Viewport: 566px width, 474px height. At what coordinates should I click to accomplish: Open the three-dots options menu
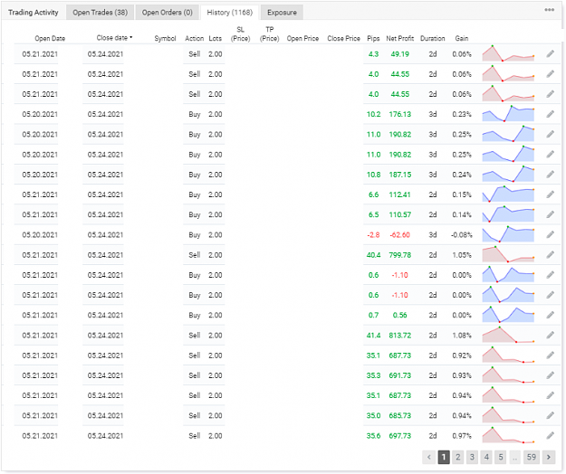pyautogui.click(x=549, y=10)
